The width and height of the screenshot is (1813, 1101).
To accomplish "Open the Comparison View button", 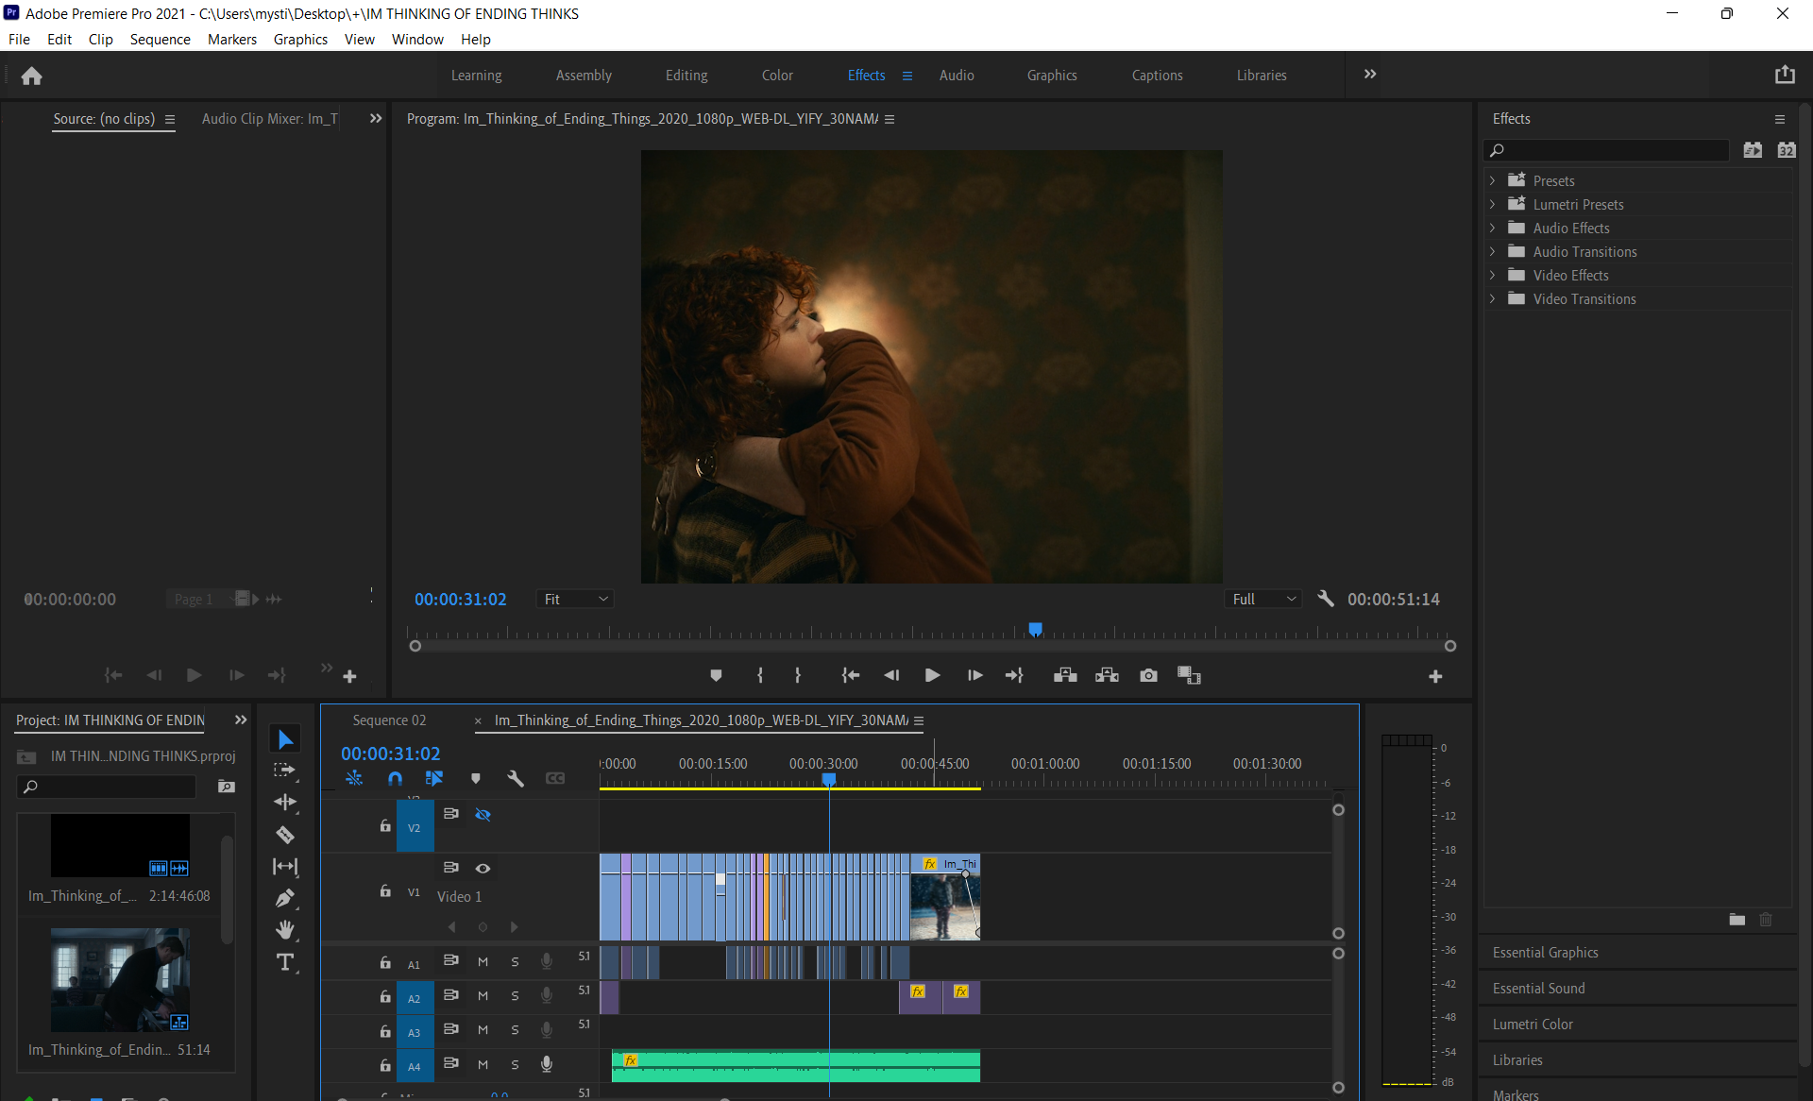I will [x=1189, y=676].
